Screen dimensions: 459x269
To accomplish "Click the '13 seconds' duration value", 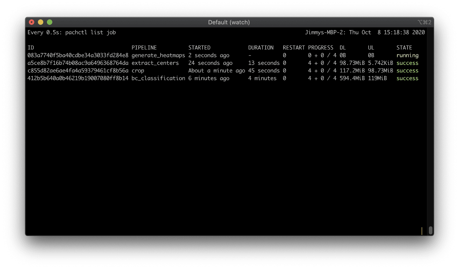I will coord(264,63).
